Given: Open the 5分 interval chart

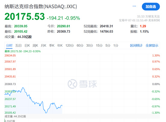Looking at the screenshot, I should click(x=108, y=45).
